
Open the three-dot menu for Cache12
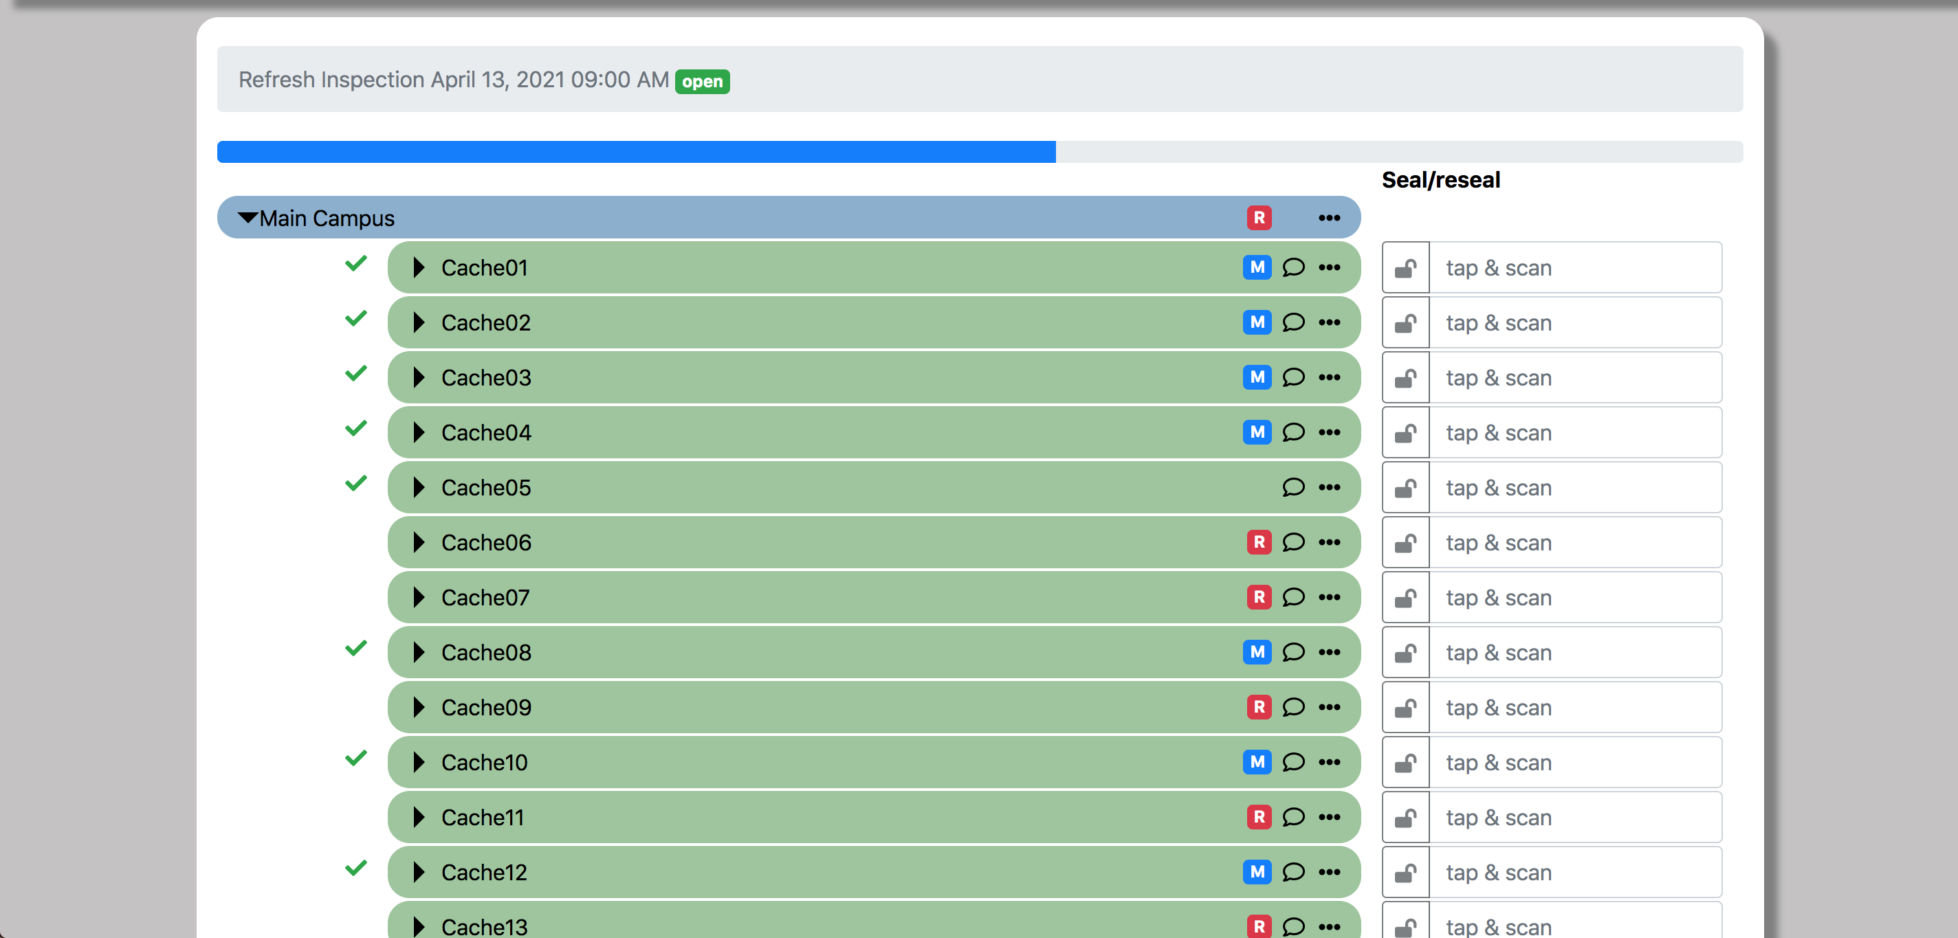pyautogui.click(x=1330, y=872)
